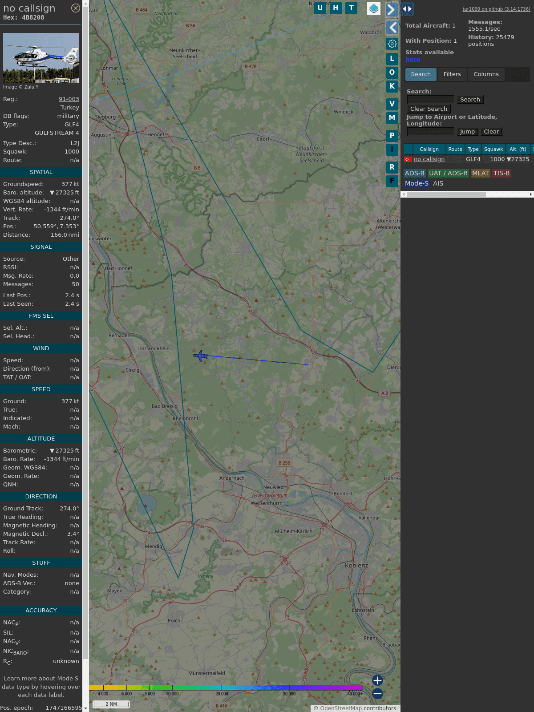Sort table by Callsign column
Image resolution: width=534 pixels, height=712 pixels.
(x=429, y=150)
